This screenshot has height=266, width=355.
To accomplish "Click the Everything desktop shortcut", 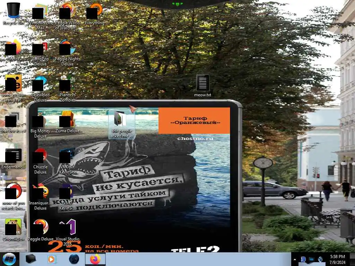I will coord(94,14).
